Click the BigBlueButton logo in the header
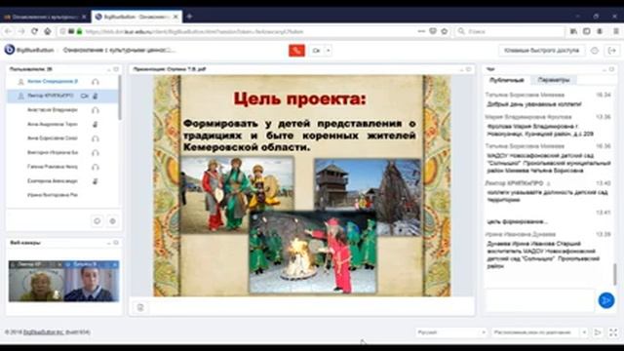 coord(10,50)
